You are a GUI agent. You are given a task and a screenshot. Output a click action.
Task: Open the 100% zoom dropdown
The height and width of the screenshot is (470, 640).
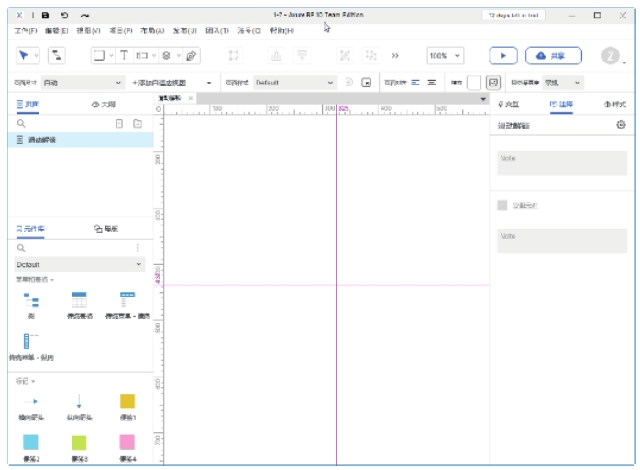point(445,56)
